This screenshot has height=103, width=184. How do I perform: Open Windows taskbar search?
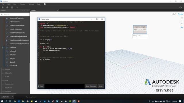click(6, 101)
